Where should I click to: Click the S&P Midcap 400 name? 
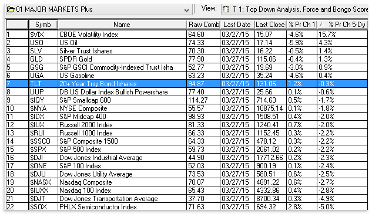83,117
